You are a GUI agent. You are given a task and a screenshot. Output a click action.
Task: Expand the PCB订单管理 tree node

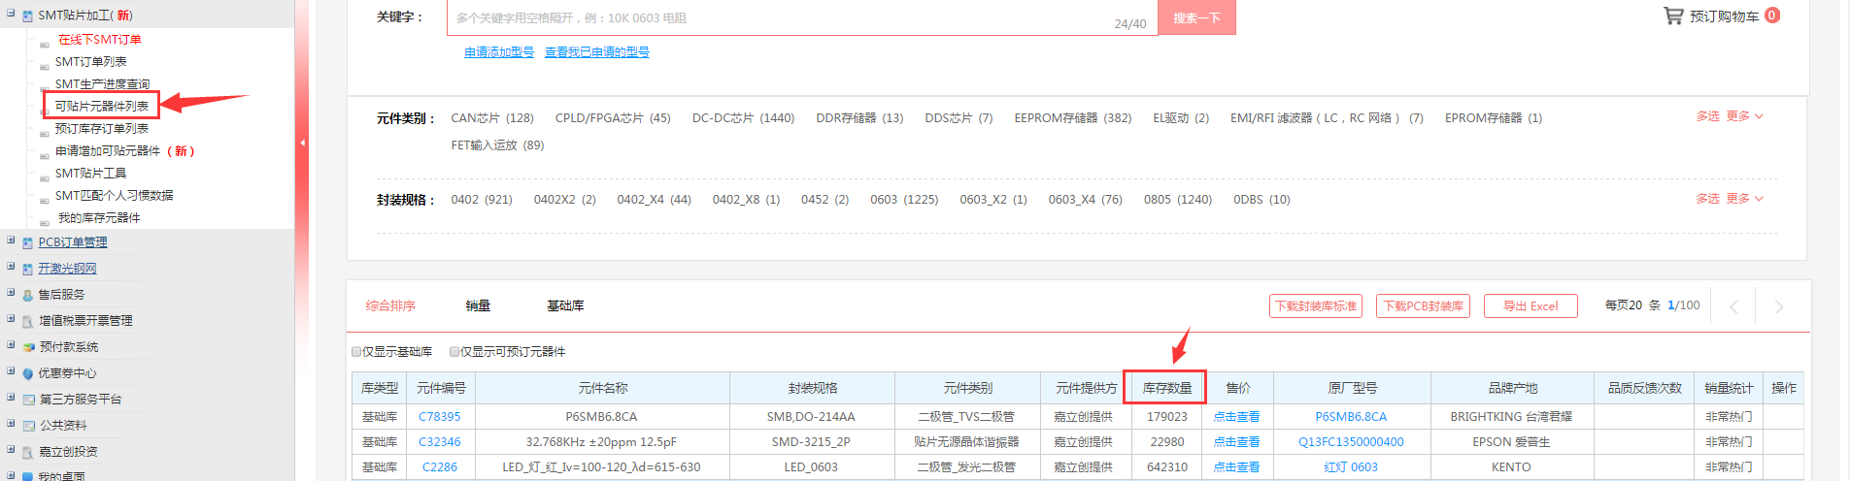coord(11,241)
